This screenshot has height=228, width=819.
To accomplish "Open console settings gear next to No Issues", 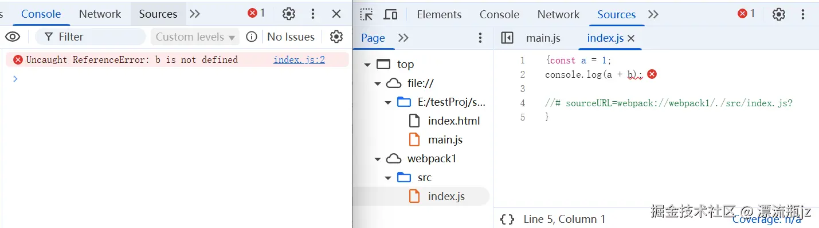I will click(x=336, y=37).
